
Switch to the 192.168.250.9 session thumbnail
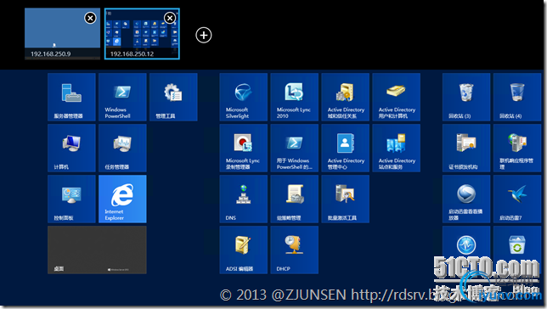pyautogui.click(x=62, y=34)
